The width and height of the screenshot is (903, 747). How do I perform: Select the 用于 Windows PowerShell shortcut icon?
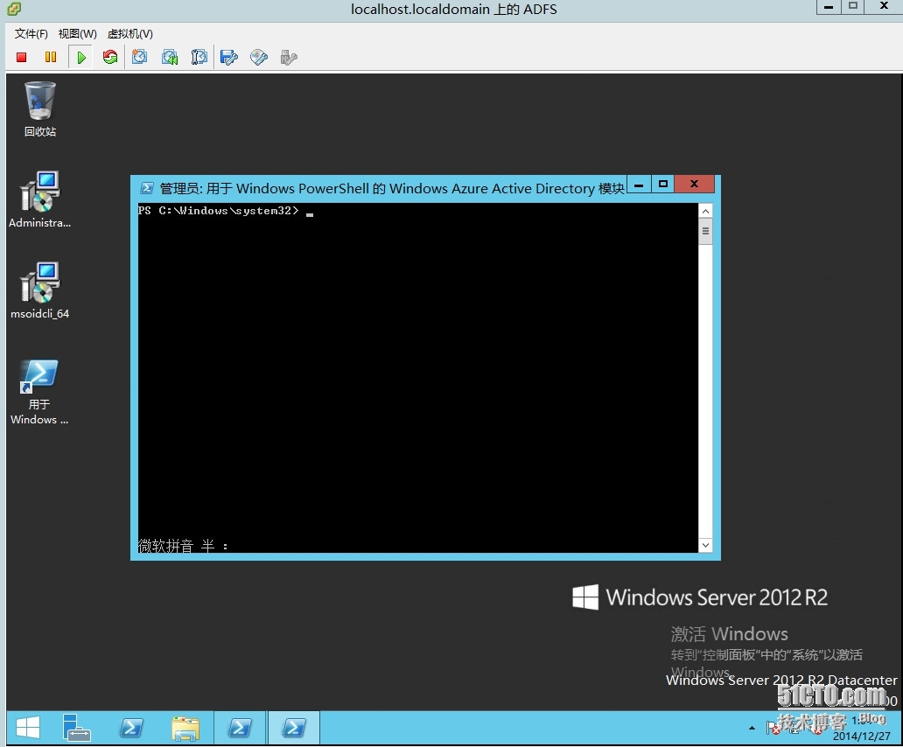tap(39, 393)
